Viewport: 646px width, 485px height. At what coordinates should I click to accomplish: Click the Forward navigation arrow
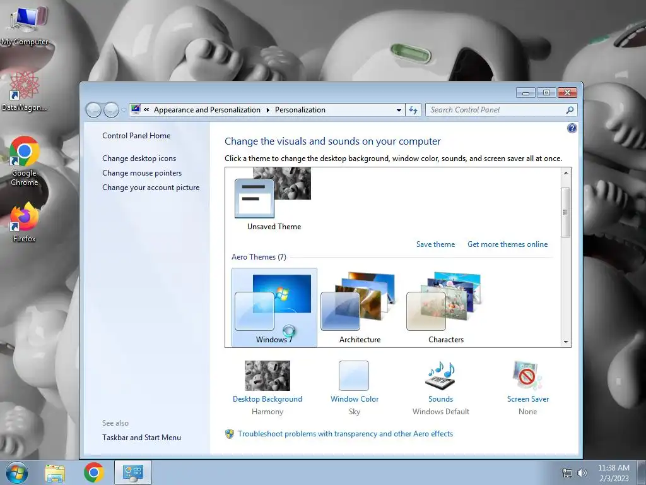point(111,110)
